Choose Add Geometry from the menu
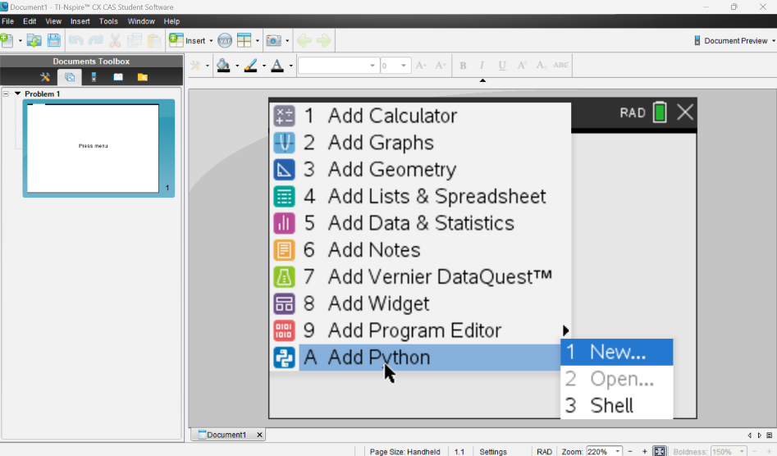Image resolution: width=777 pixels, height=456 pixels. [420, 169]
